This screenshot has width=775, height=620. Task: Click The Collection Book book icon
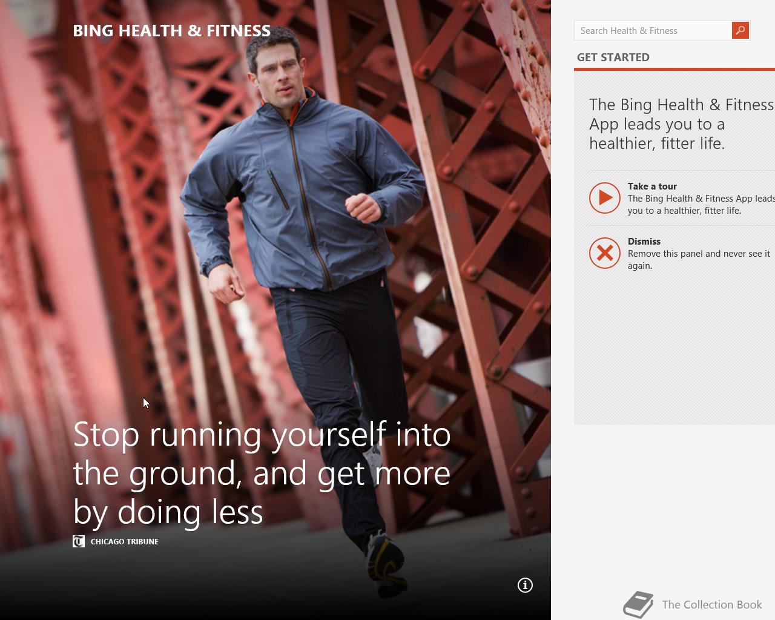coord(639,604)
